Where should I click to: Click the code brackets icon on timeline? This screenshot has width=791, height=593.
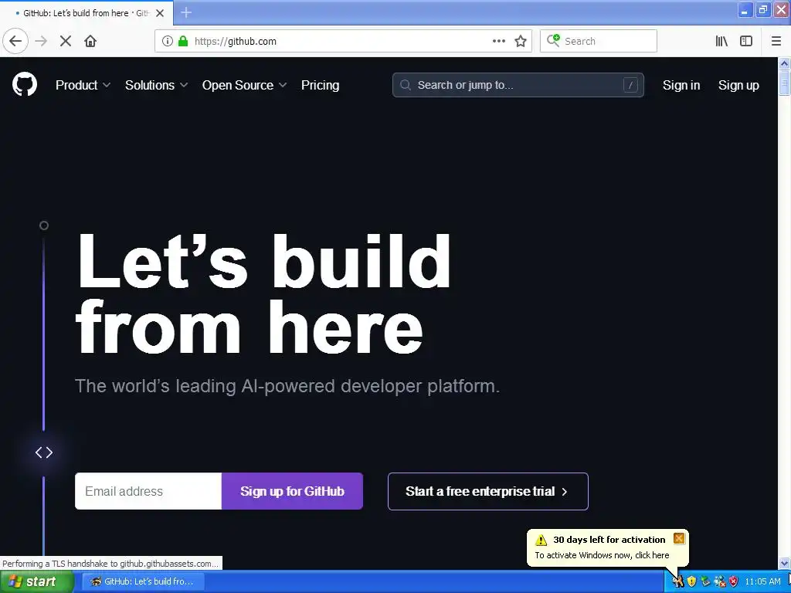(44, 452)
